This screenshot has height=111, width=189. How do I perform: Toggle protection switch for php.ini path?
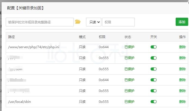click(154, 47)
